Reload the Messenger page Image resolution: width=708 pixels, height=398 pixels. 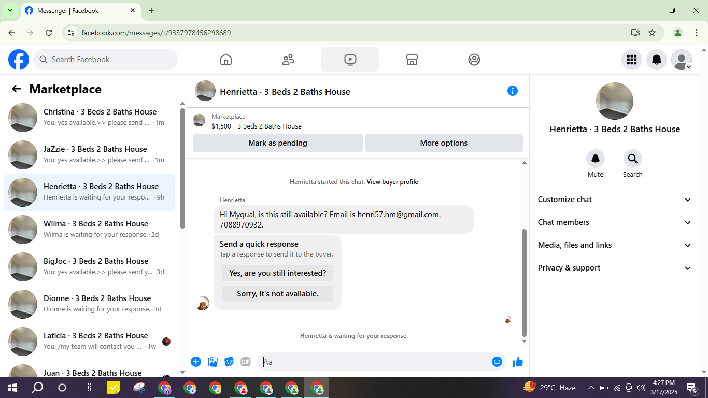49,33
